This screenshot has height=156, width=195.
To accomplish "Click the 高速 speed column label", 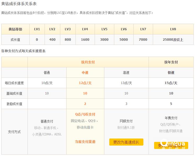I will tap(126, 73).
